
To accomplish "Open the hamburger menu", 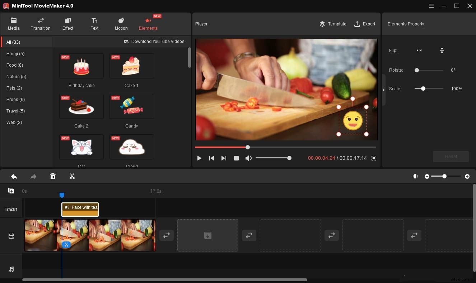I will (431, 6).
